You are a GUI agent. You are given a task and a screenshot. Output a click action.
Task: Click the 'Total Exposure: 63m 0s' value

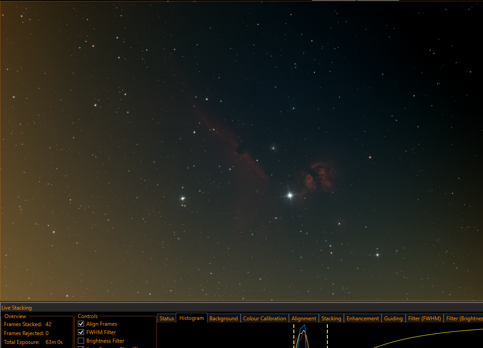pyautogui.click(x=54, y=342)
